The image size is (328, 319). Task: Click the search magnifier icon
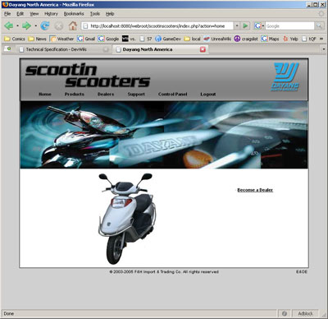319,26
